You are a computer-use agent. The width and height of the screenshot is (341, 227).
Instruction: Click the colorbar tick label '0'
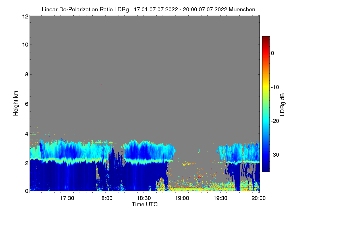tap(273, 53)
